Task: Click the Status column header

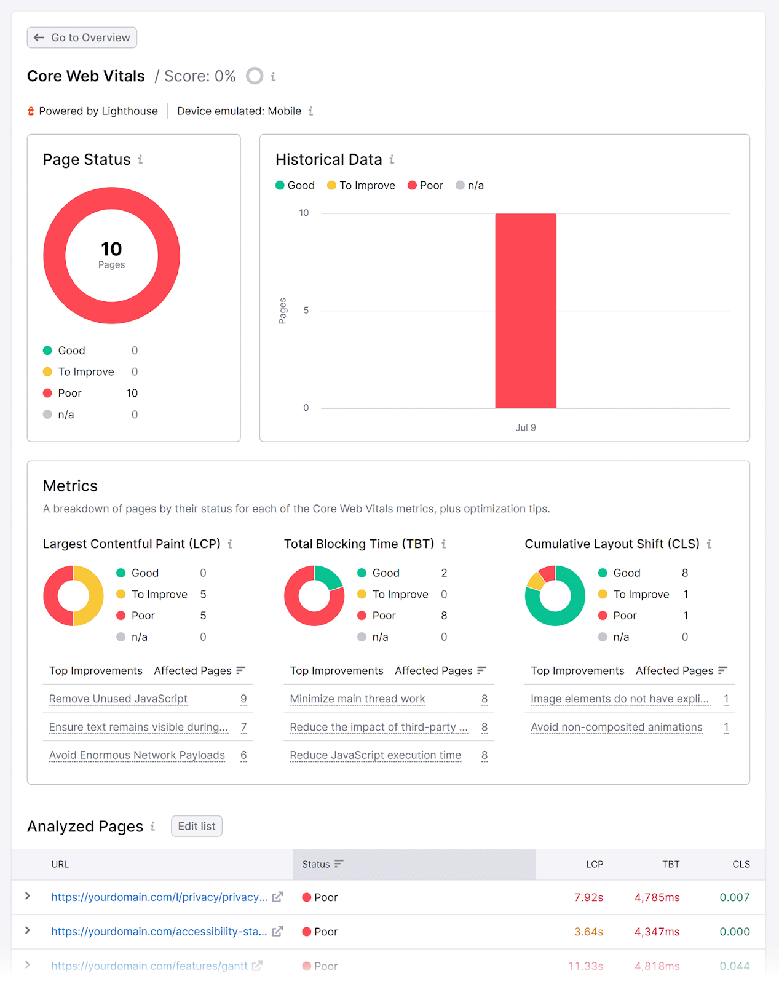Action: click(414, 864)
